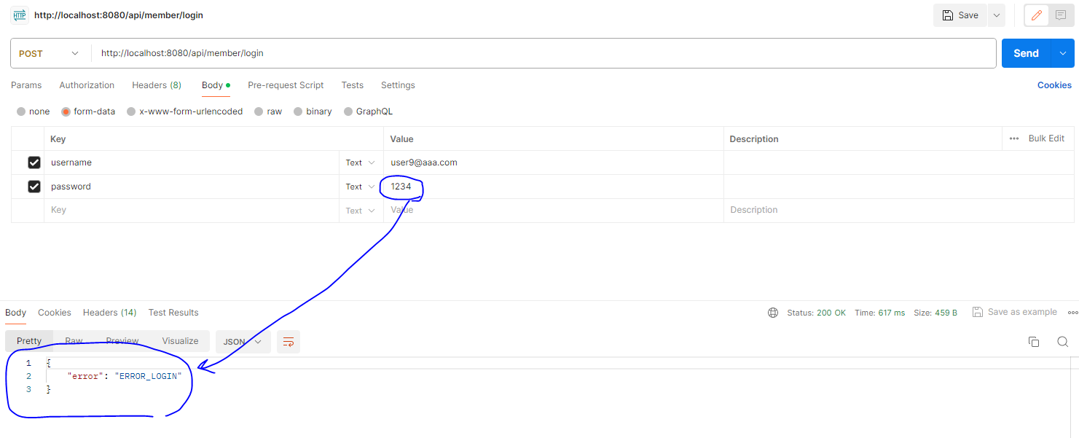Click the pencil edit icon
The height and width of the screenshot is (438, 1079).
pyautogui.click(x=1037, y=15)
